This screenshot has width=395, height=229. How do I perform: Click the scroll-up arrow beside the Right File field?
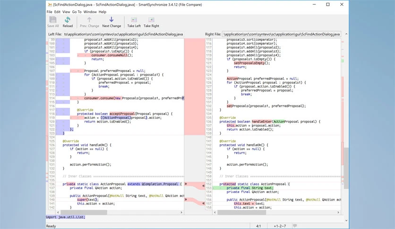pos(346,34)
